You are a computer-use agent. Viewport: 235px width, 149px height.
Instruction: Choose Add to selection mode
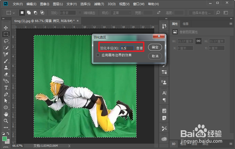click(x=29, y=13)
